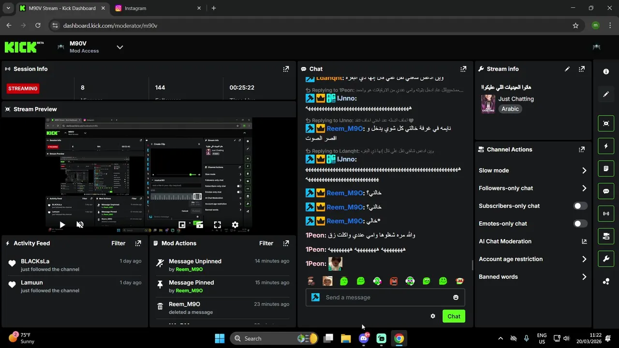Pop out the Stream info panel
Viewport: 619px width, 348px height.
(582, 69)
